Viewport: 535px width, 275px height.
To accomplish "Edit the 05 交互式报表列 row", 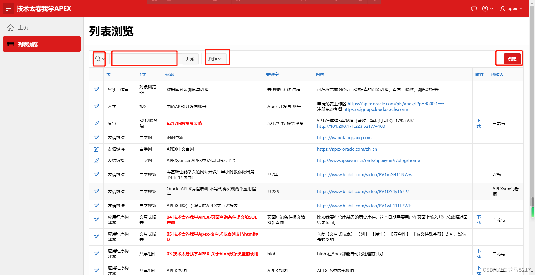I will (96, 237).
